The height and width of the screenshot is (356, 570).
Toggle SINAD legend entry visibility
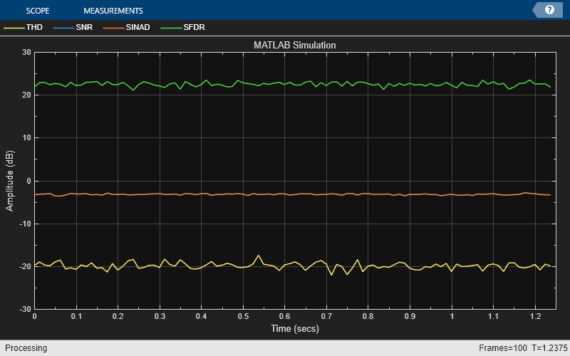(127, 27)
